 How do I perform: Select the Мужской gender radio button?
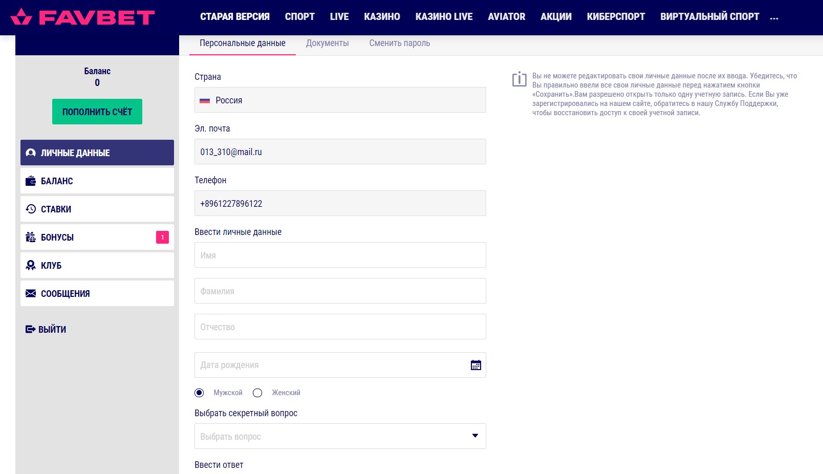[x=199, y=393]
